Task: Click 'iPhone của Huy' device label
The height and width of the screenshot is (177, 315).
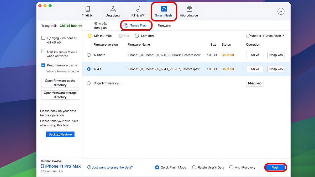Action: [x=52, y=171]
